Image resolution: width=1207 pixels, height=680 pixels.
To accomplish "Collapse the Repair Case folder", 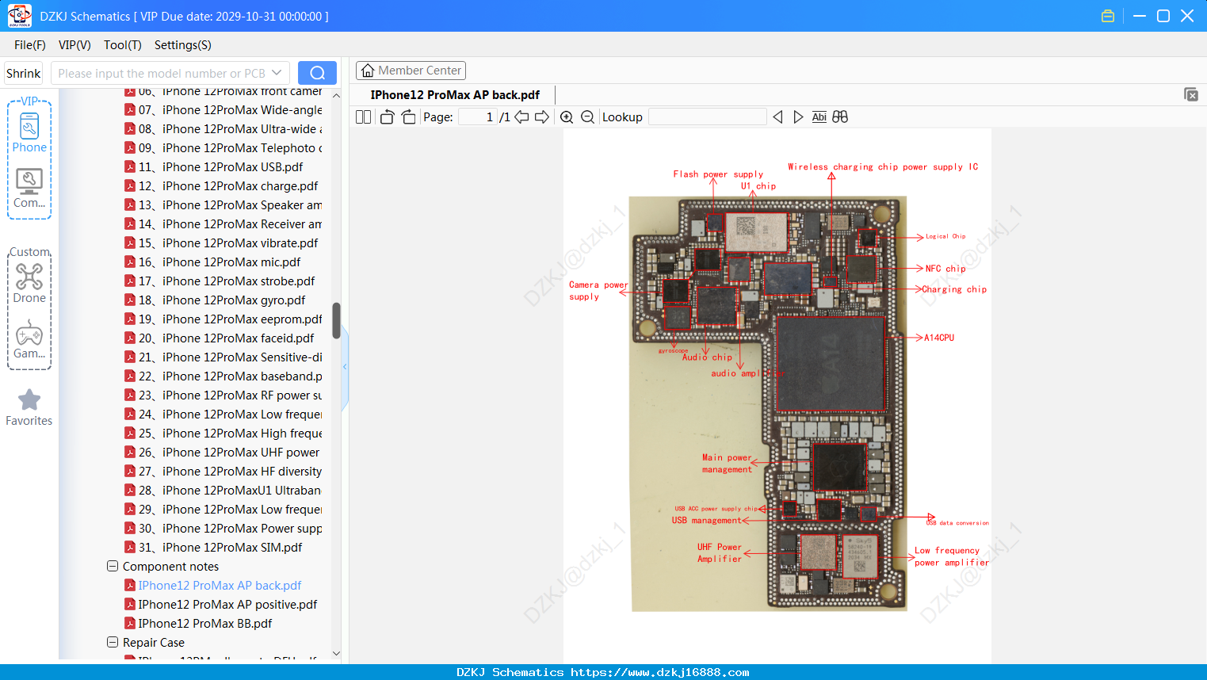I will 113,643.
